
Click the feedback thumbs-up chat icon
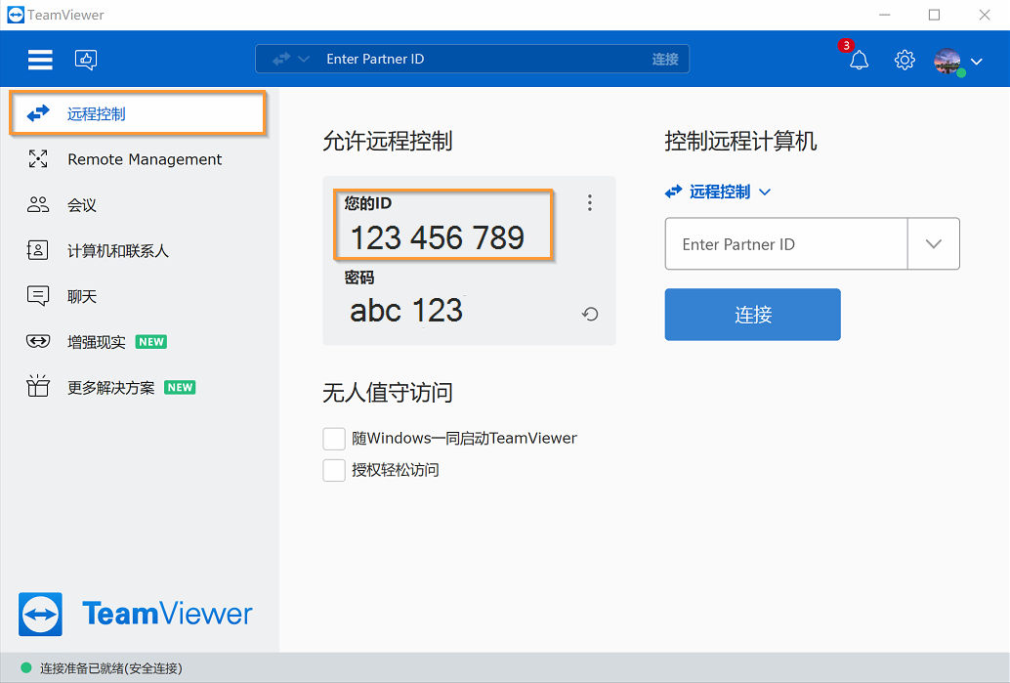86,60
